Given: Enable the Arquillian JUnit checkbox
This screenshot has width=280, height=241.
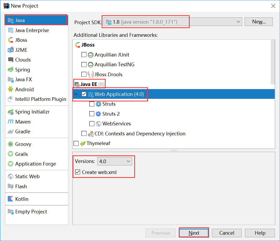Looking at the screenshot, I should click(84, 54).
